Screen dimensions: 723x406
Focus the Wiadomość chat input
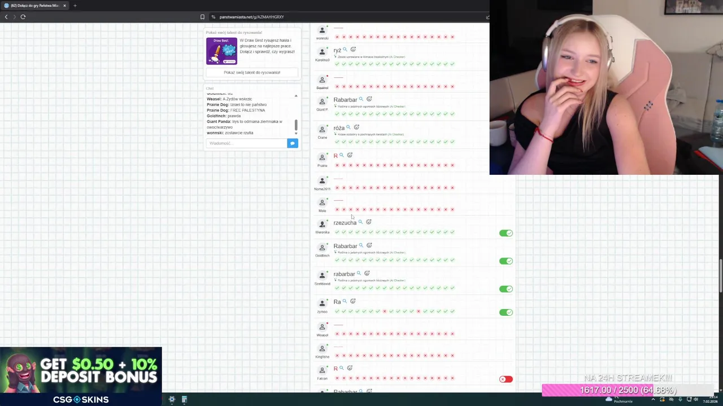247,143
